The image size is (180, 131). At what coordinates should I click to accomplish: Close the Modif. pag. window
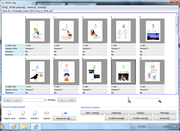tap(174, 2)
